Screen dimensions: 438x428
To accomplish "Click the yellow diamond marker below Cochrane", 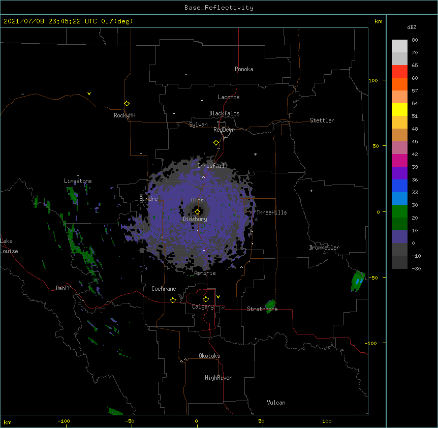I will point(173,300).
